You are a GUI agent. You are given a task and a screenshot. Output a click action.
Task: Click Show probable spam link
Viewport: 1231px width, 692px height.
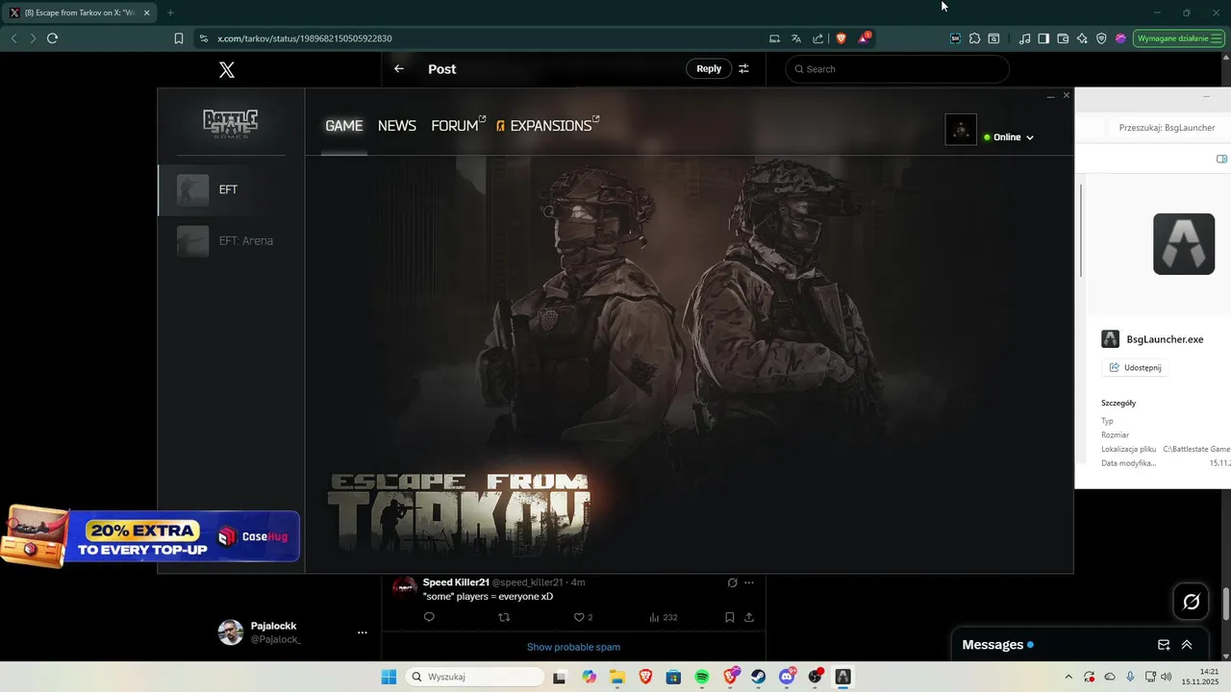[x=573, y=647]
